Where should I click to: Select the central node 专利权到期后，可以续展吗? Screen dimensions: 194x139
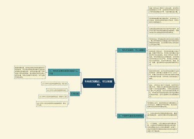(99, 83)
